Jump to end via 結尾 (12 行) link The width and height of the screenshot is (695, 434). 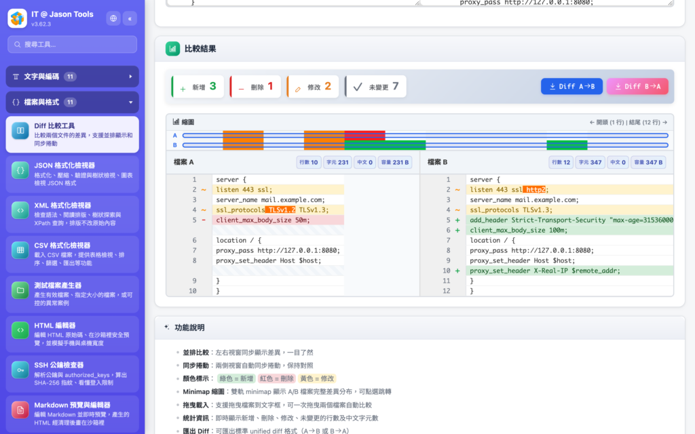click(x=648, y=122)
